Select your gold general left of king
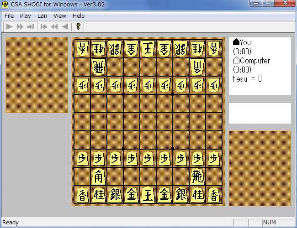The height and width of the screenshot is (228, 297). (x=132, y=195)
